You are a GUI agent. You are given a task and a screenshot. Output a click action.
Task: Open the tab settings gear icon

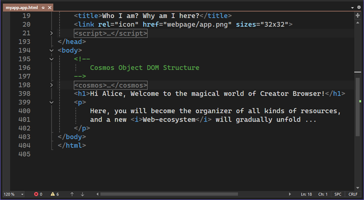click(359, 7)
